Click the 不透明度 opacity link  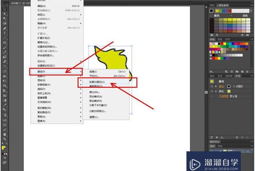point(224,96)
